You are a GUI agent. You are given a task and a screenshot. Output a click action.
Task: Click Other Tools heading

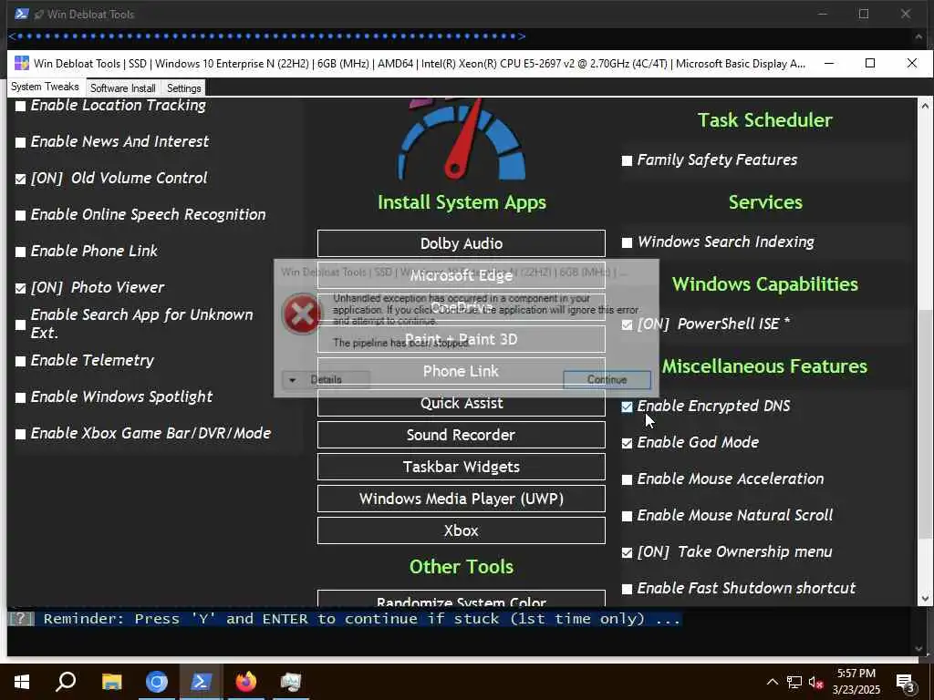click(x=461, y=567)
